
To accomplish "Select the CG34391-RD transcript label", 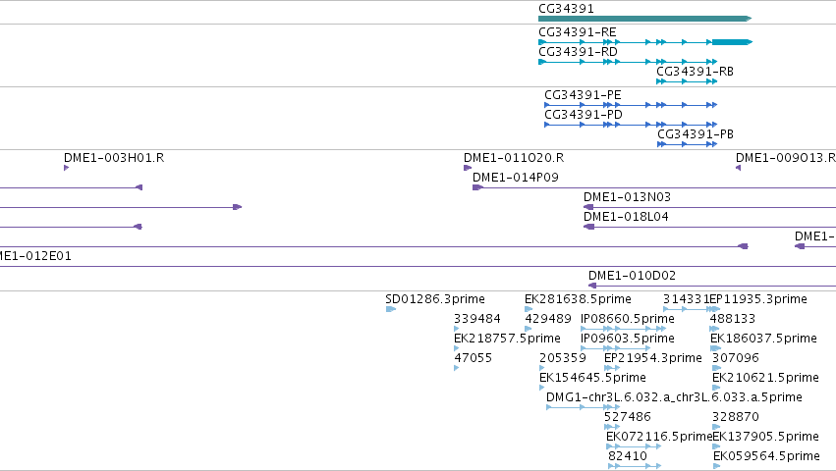I will [x=578, y=52].
